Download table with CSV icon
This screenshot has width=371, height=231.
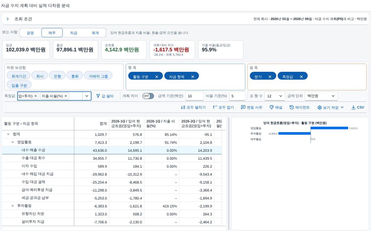pyautogui.click(x=358, y=107)
